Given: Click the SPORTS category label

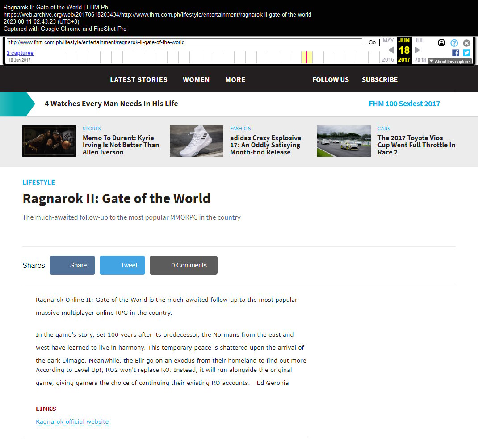Looking at the screenshot, I should coord(92,129).
